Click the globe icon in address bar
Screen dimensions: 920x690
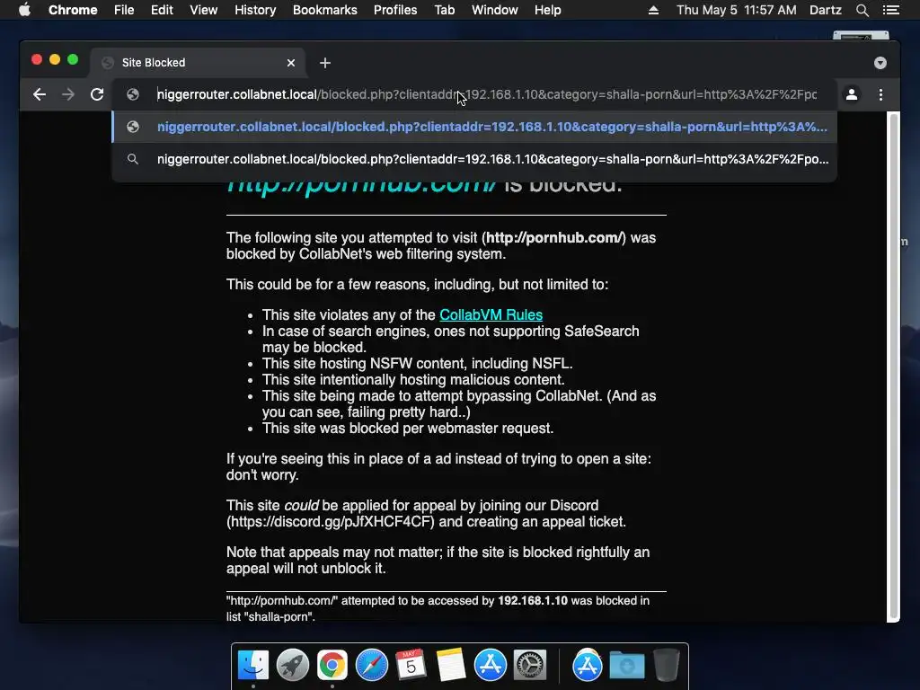[133, 94]
